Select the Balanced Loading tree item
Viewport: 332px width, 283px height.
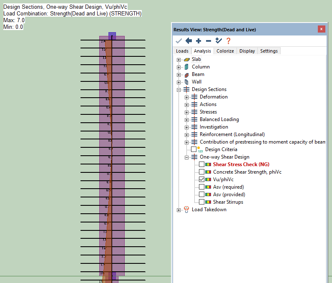click(x=219, y=119)
